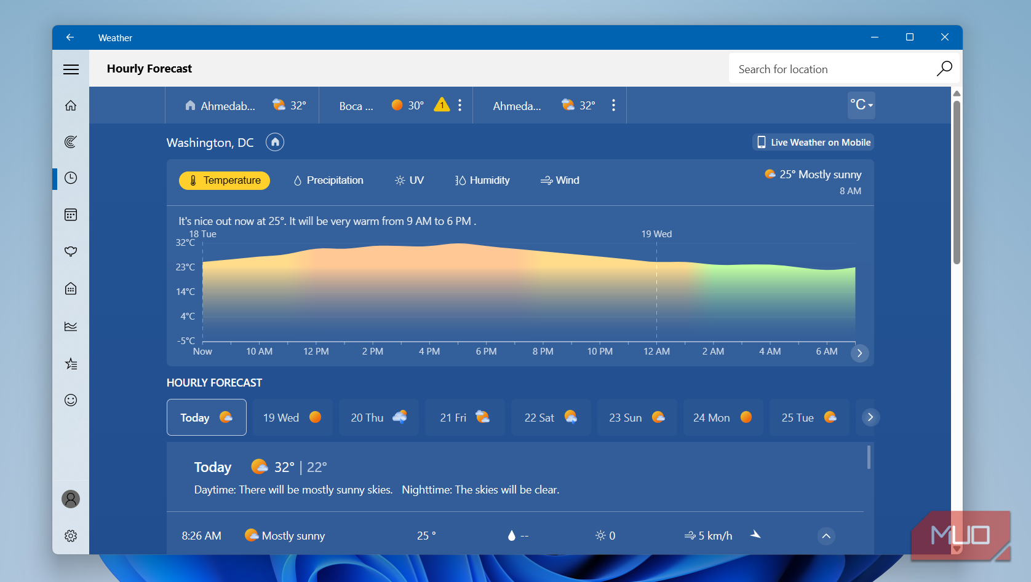Open the Pollen tree icon in sidebar

pyautogui.click(x=71, y=251)
